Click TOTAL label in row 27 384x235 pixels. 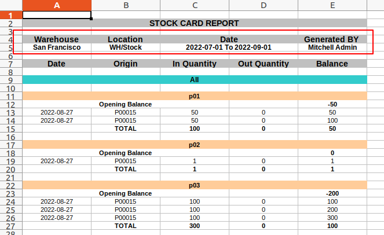pos(126,226)
